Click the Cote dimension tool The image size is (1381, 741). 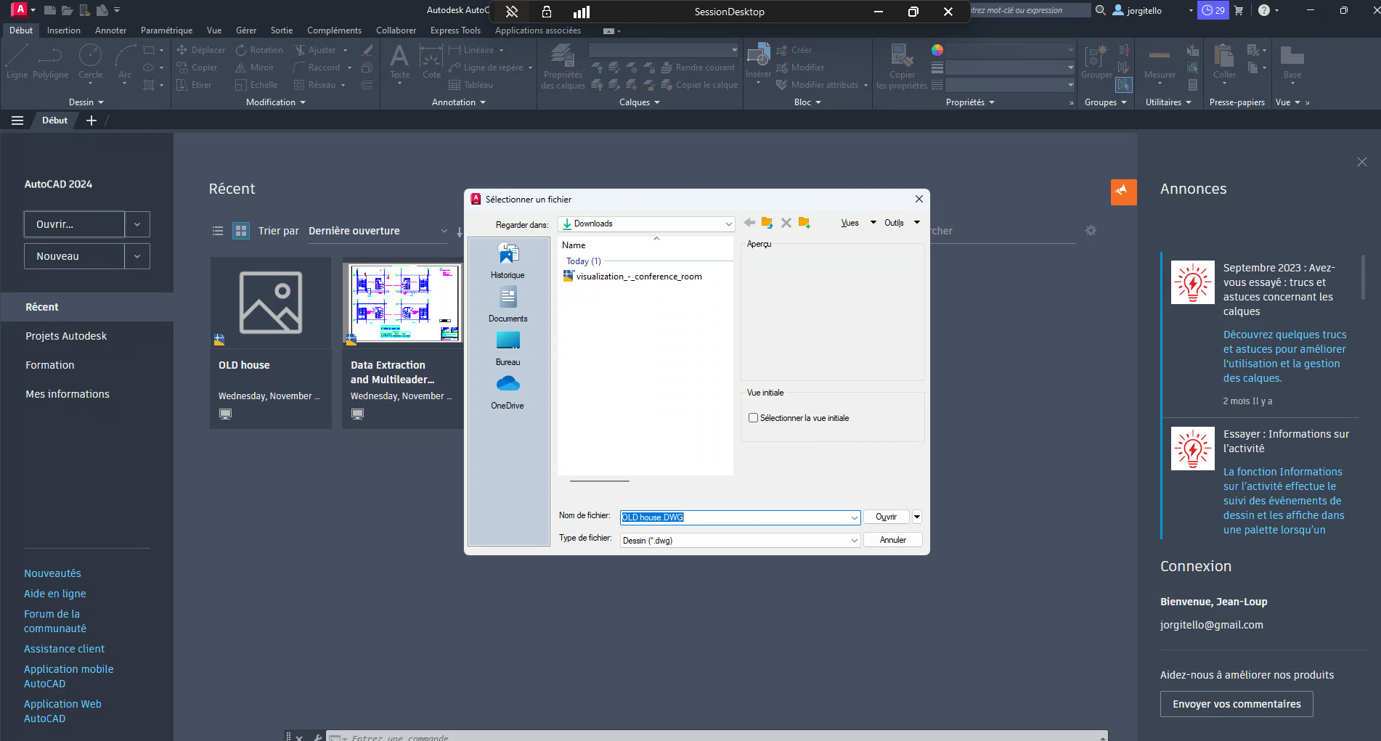pos(431,62)
